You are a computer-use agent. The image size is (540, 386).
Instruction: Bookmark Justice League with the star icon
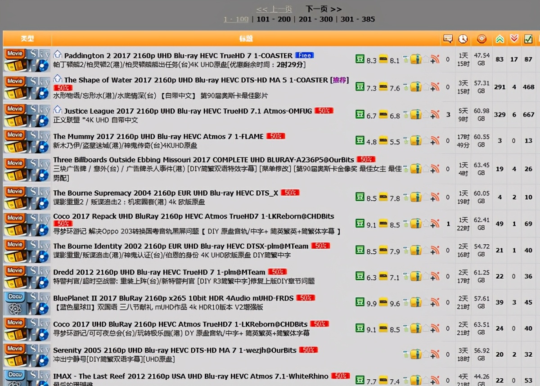[426, 114]
